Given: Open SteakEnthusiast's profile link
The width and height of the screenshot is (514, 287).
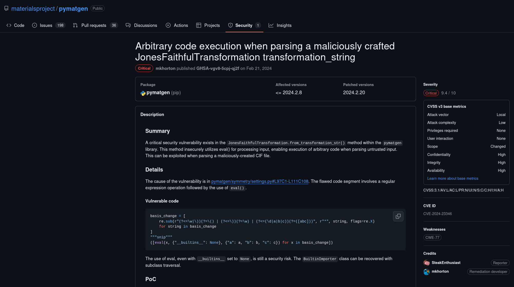Looking at the screenshot, I should tap(446, 263).
